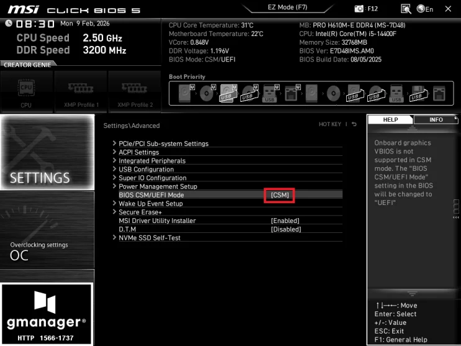
Task: Select the highlighted UEFI USB hard disk boot icon
Action: click(x=228, y=93)
